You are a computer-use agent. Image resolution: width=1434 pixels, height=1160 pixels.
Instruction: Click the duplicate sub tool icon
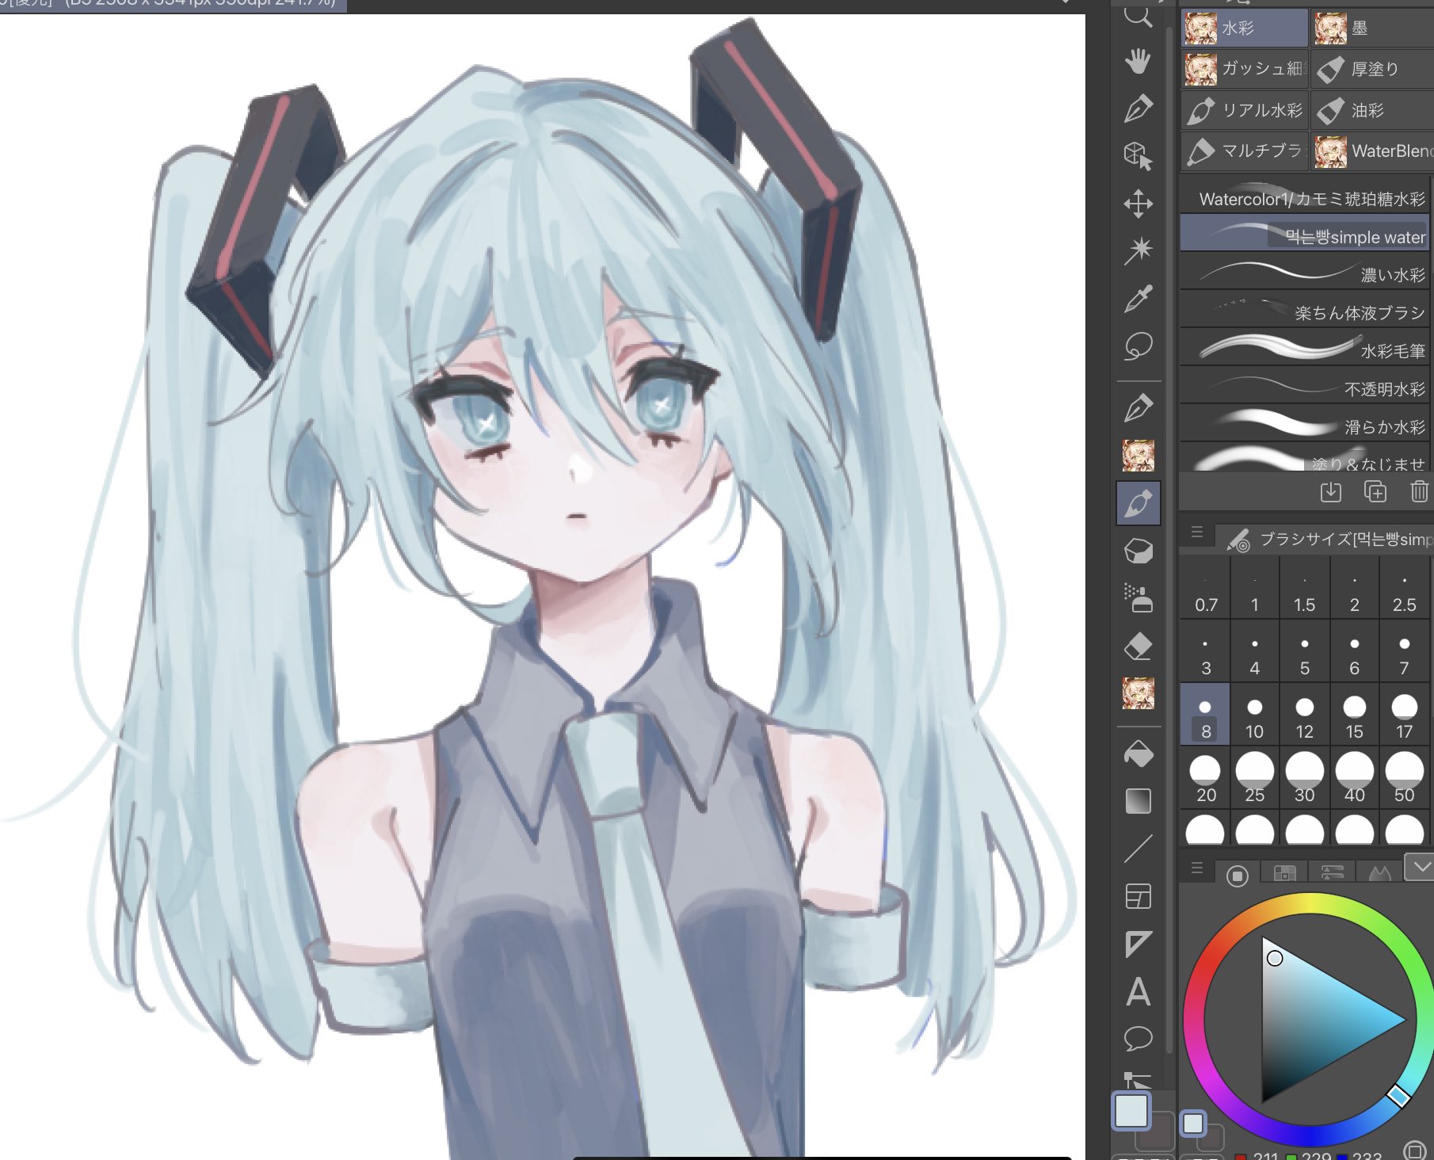1375,492
